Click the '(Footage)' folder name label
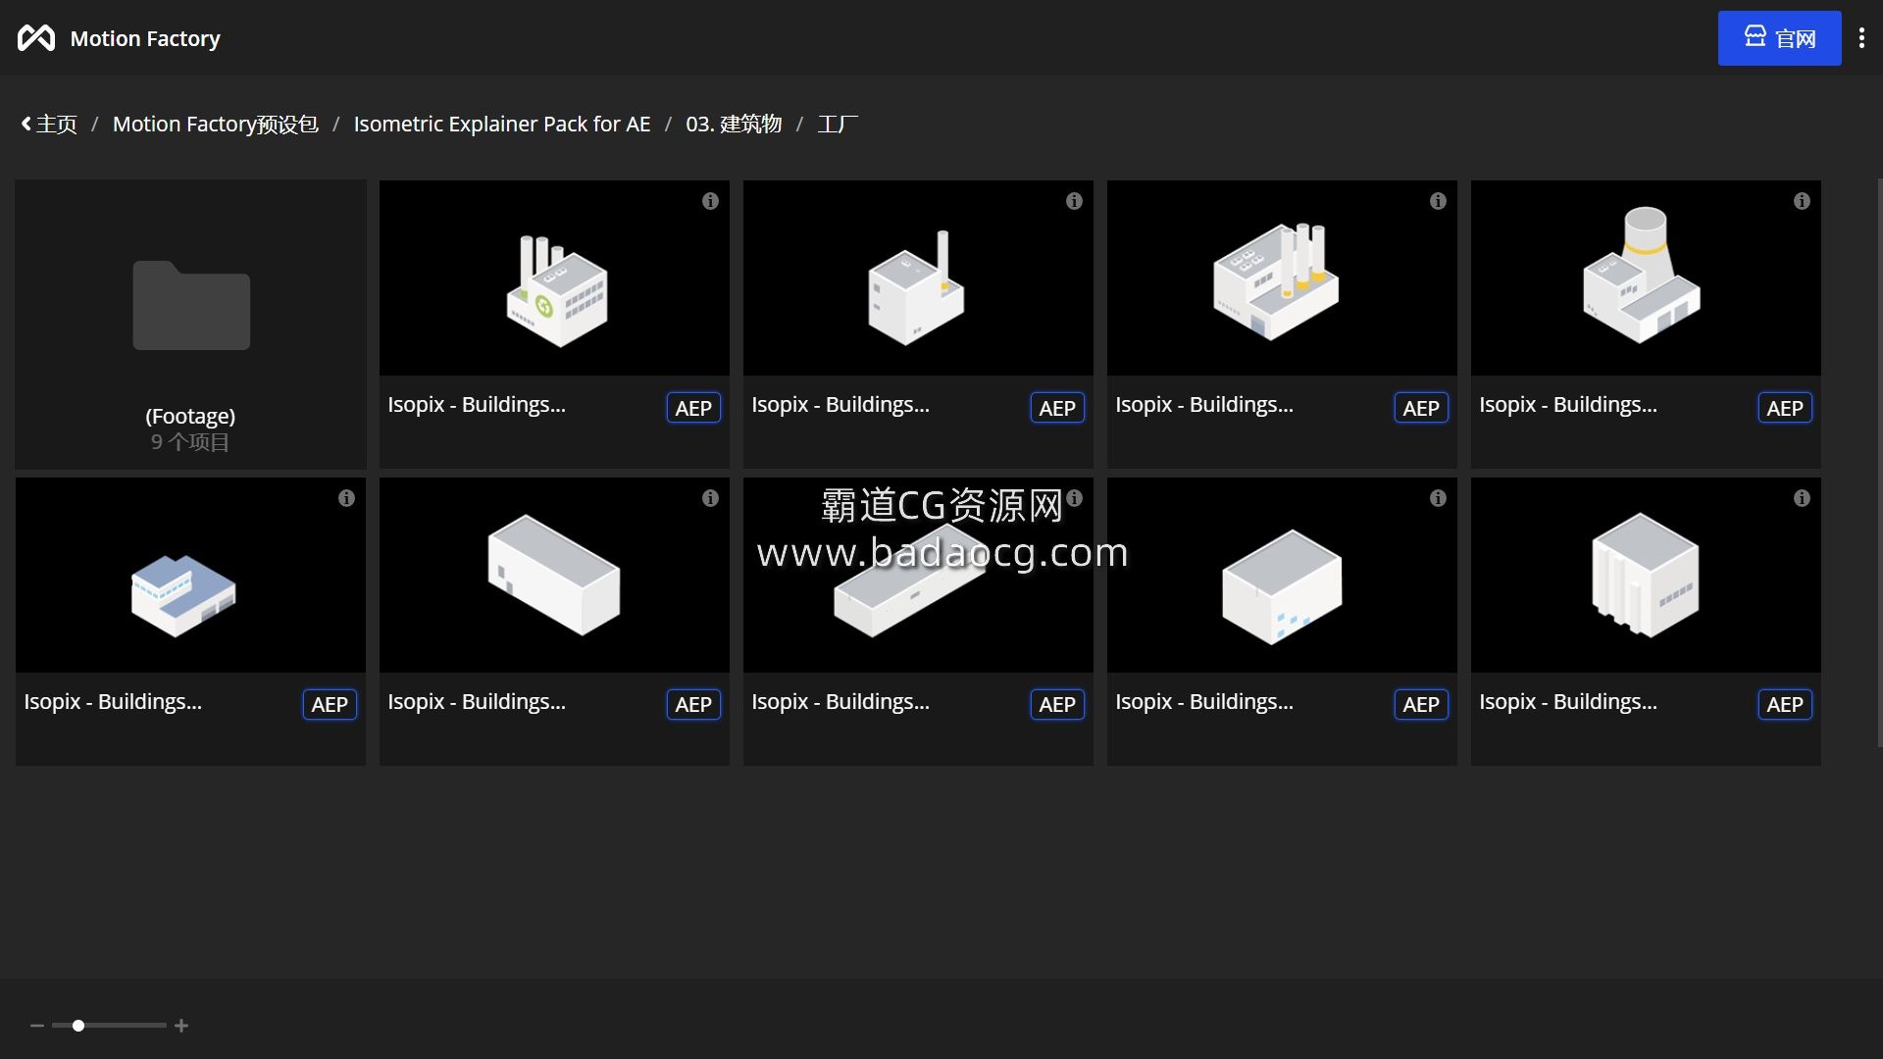 (x=190, y=416)
